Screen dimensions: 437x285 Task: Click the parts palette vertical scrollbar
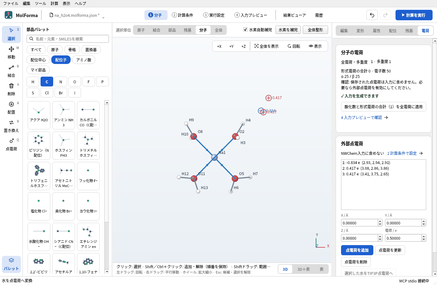point(107,187)
